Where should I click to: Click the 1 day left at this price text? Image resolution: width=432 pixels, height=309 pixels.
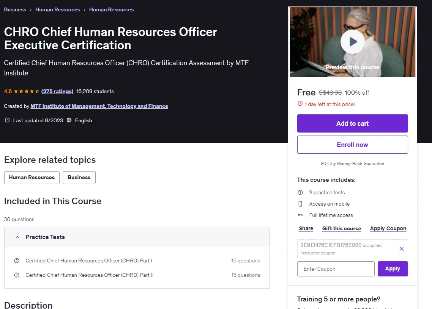click(330, 104)
